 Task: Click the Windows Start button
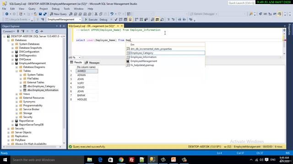tap(5, 160)
